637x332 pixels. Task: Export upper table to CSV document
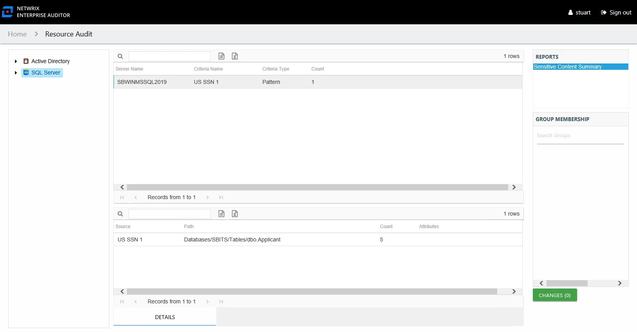pyautogui.click(x=221, y=56)
